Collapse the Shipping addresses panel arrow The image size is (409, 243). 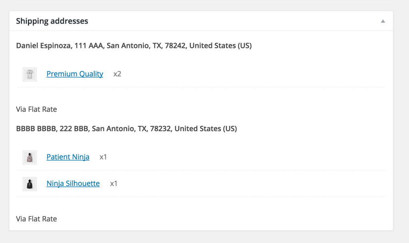click(383, 21)
